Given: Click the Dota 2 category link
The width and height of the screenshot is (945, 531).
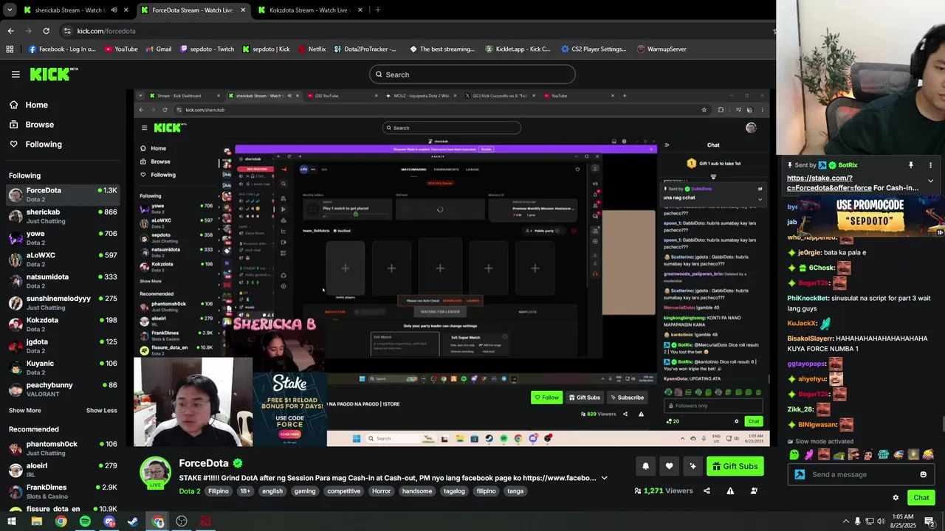Looking at the screenshot, I should [x=190, y=491].
